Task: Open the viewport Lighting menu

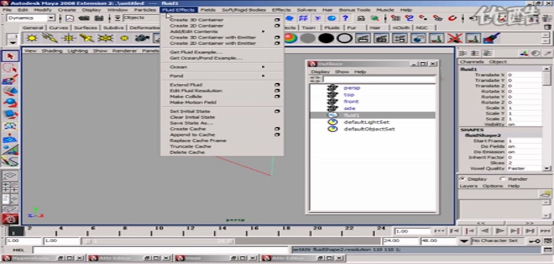Action: point(77,51)
